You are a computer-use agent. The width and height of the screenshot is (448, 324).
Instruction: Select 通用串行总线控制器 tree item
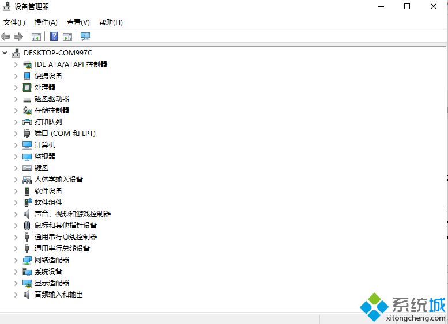pyautogui.click(x=66, y=237)
